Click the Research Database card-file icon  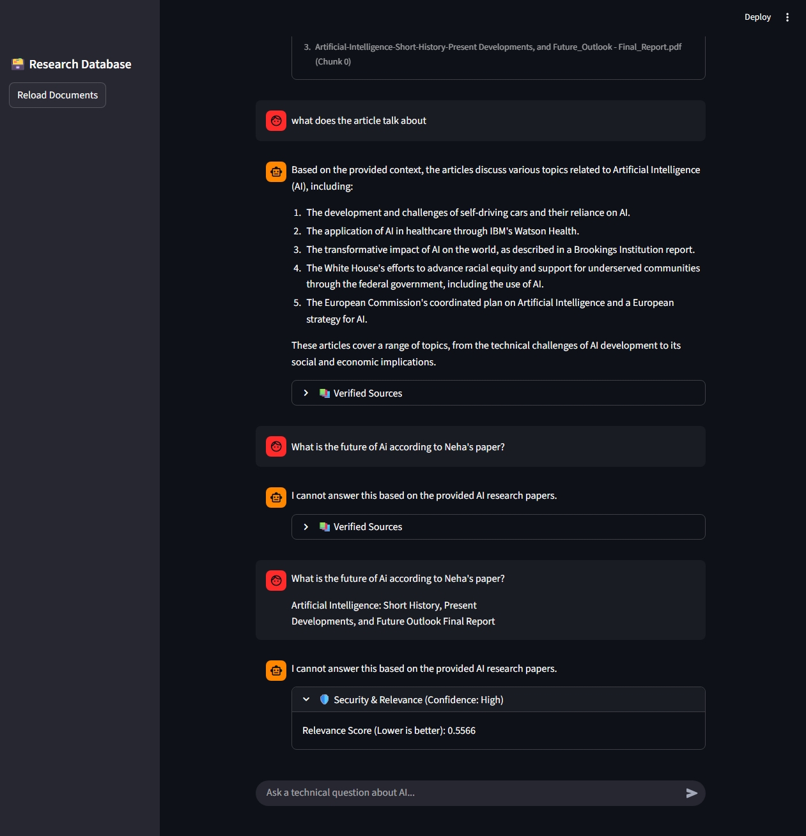pyautogui.click(x=18, y=65)
